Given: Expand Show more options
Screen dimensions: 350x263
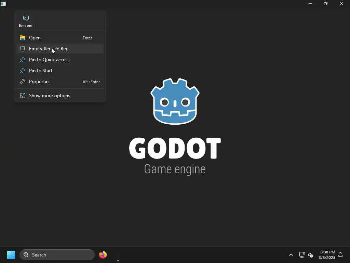Looking at the screenshot, I should coord(60,96).
